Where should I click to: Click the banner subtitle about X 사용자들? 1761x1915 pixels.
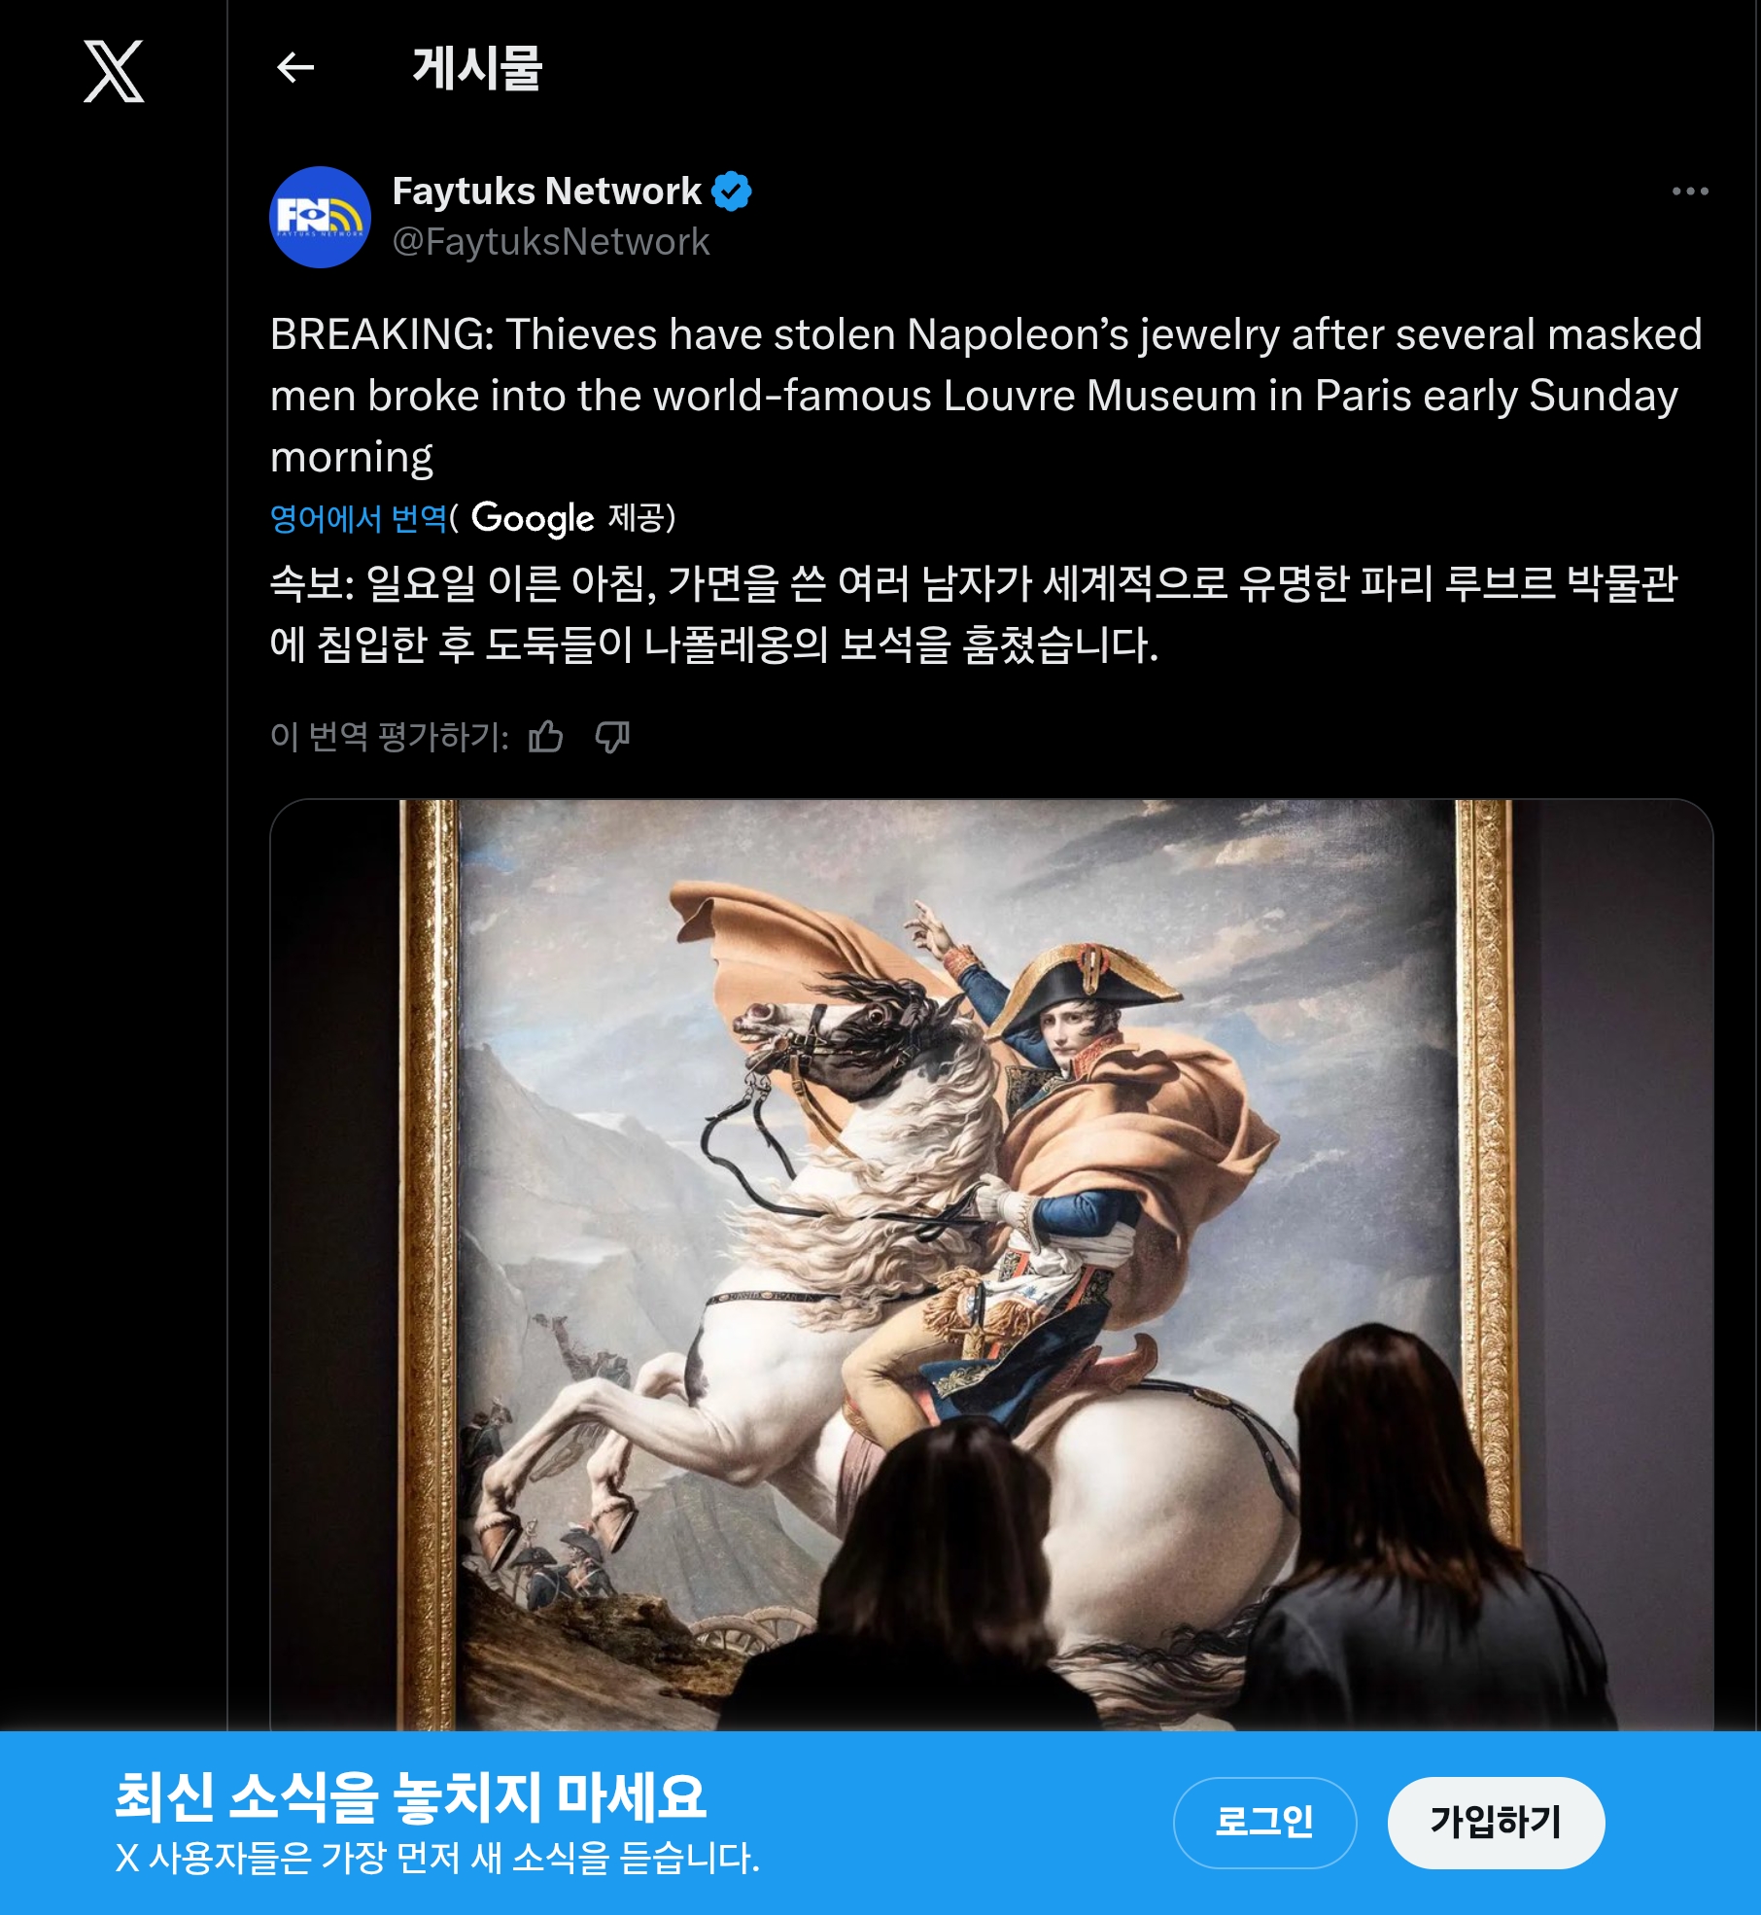tap(437, 1858)
